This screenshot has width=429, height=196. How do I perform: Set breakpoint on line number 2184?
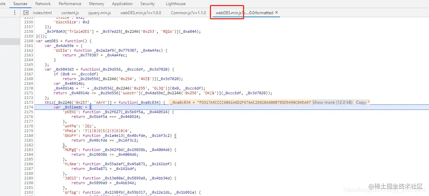click(29, 154)
